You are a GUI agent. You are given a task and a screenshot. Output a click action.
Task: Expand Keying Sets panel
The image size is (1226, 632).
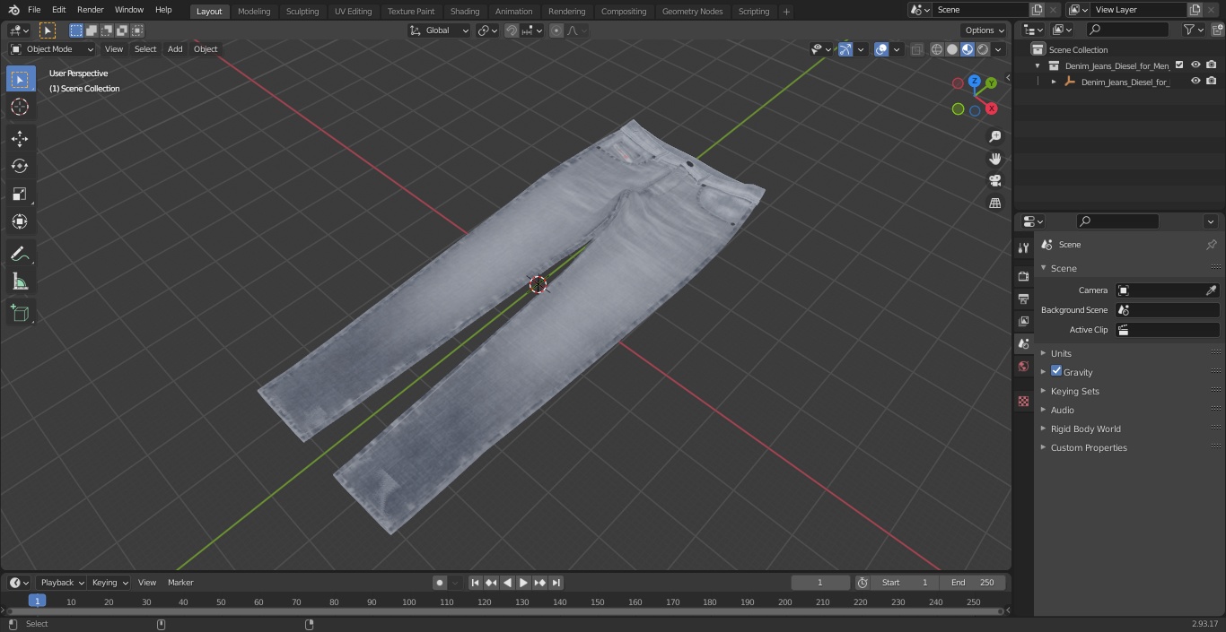[x=1074, y=391]
